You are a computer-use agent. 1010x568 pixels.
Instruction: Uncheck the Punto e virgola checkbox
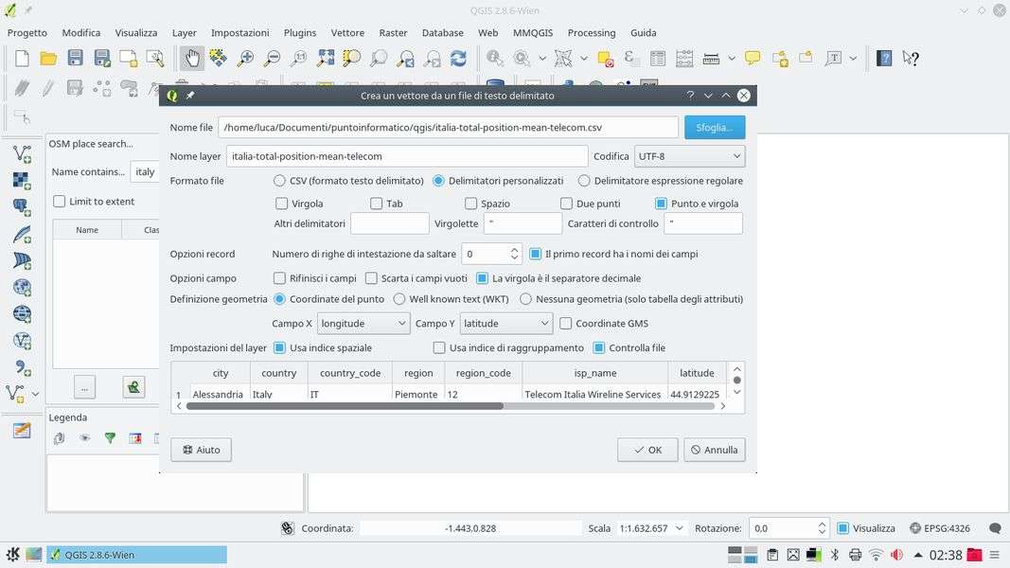click(661, 204)
